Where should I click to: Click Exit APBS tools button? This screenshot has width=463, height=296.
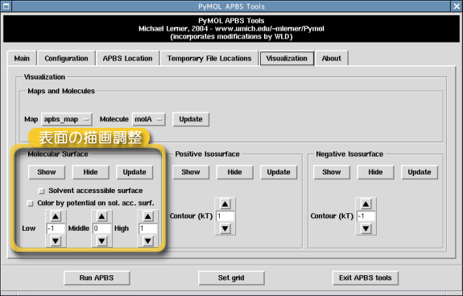click(366, 278)
